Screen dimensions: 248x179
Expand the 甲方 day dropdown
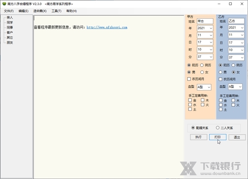[x=211, y=42]
